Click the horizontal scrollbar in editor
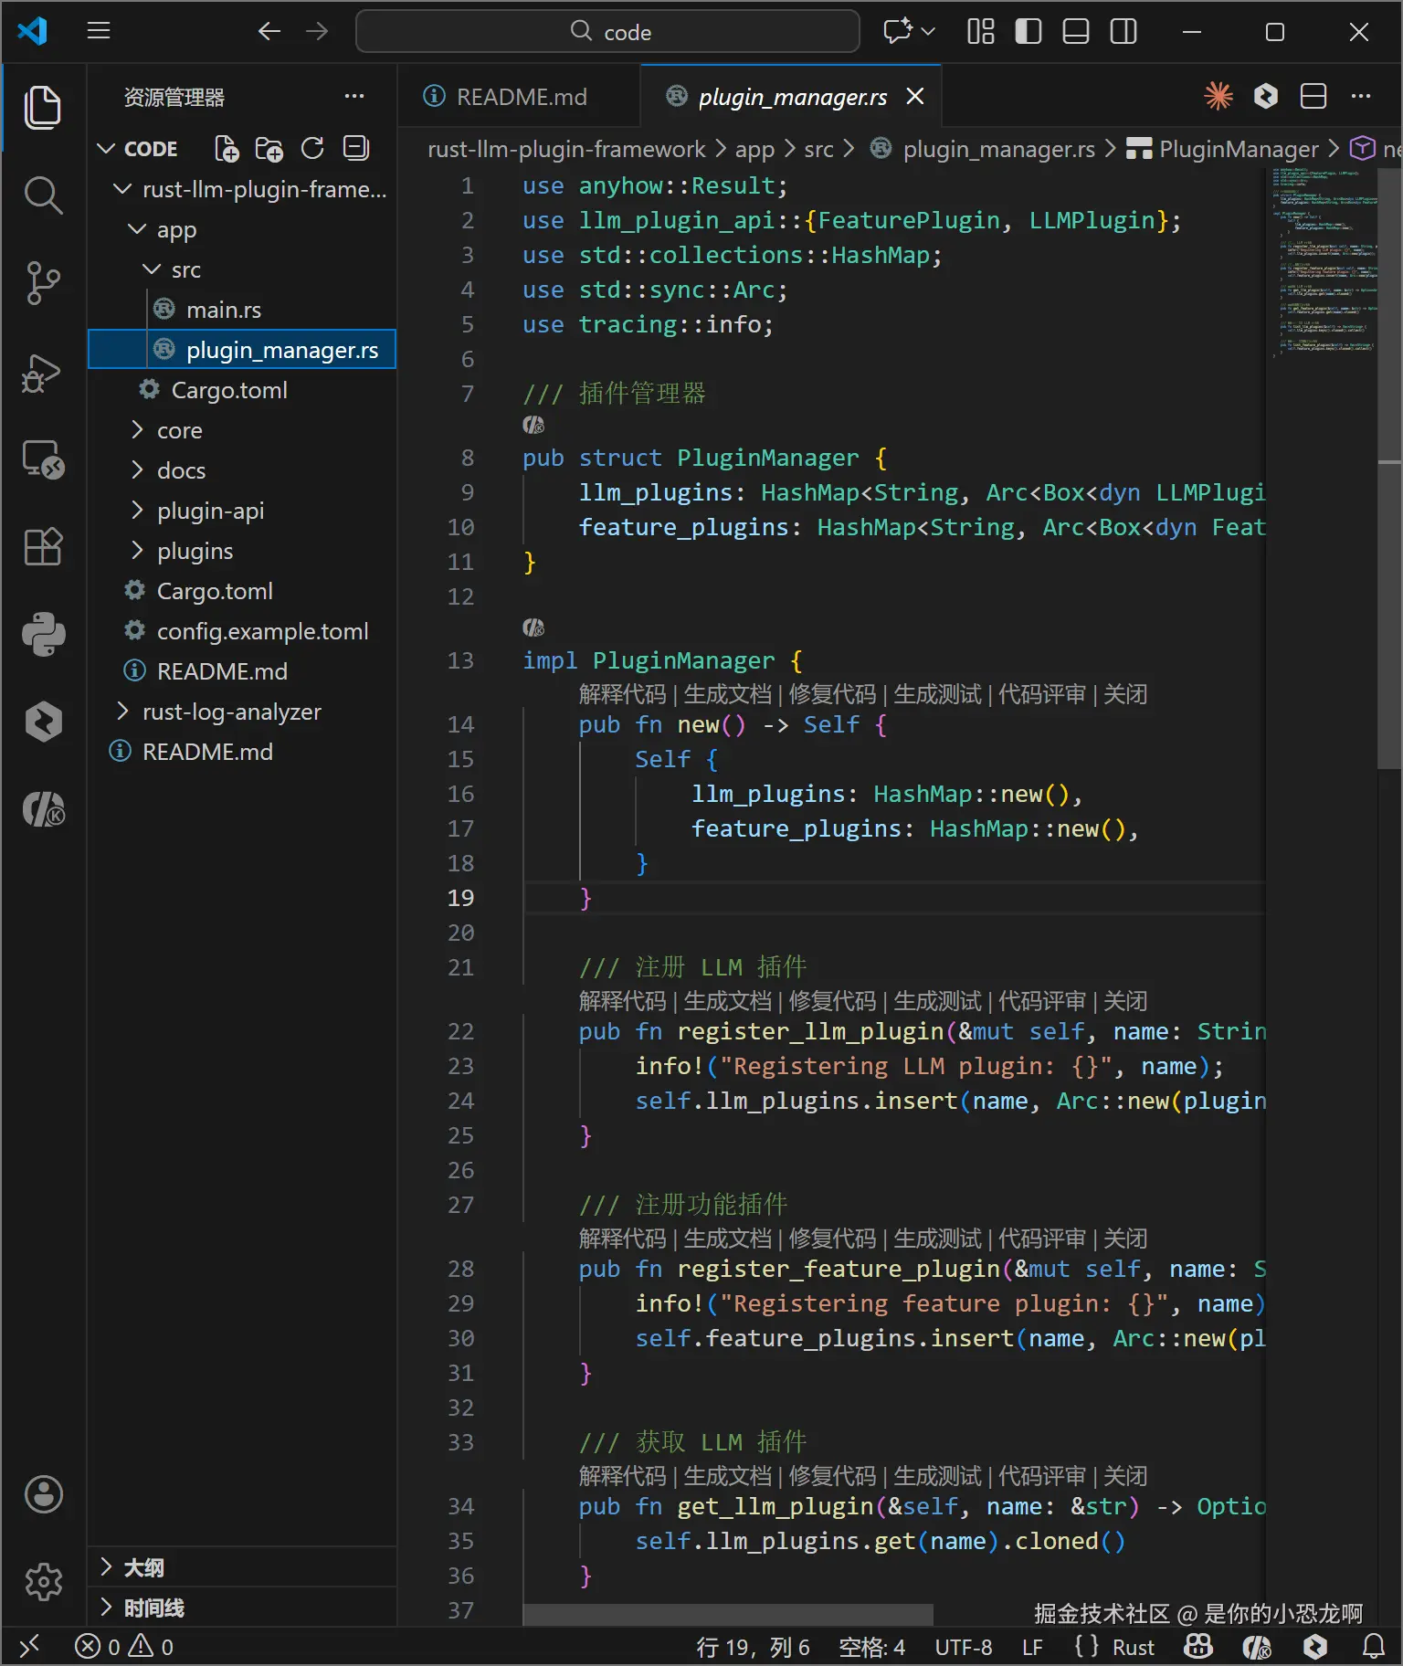The image size is (1403, 1666). coord(727,1614)
